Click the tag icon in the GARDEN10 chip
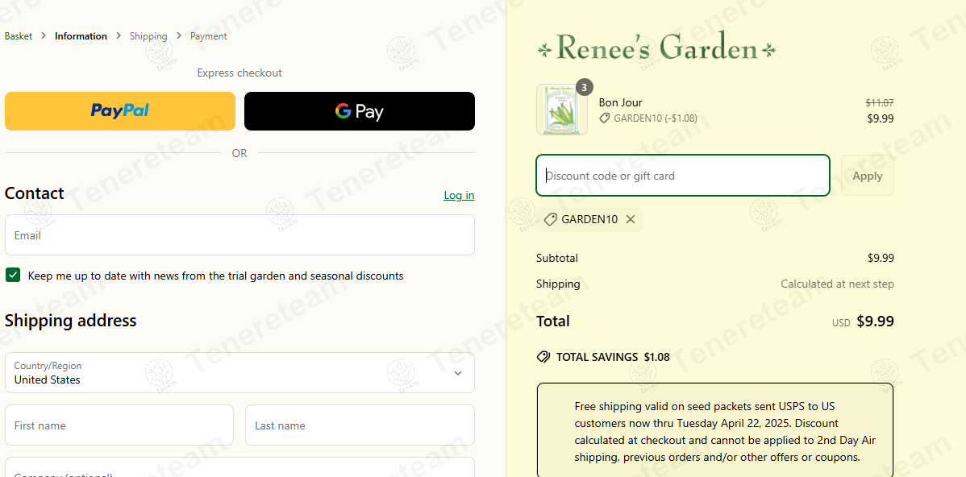Image resolution: width=966 pixels, height=477 pixels. coord(550,219)
